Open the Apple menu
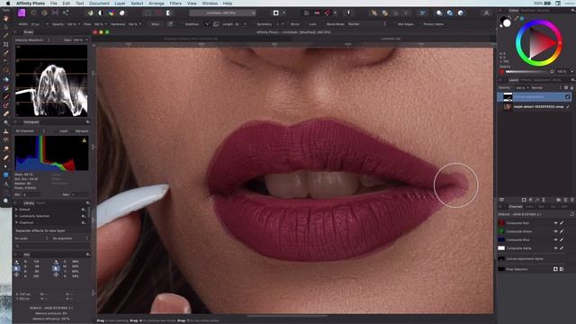Image resolution: width=576 pixels, height=324 pixels. (8, 4)
